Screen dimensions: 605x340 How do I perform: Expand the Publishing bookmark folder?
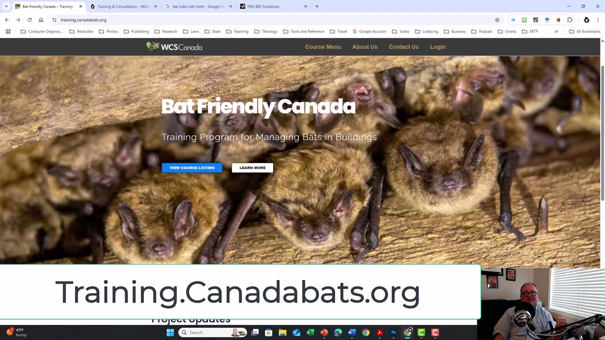[x=136, y=32]
